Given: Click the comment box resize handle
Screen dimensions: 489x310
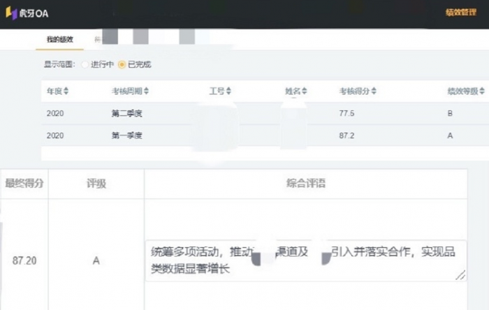Looking at the screenshot, I should tap(460, 275).
